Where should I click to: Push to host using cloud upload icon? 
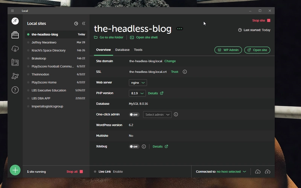tap(268, 172)
